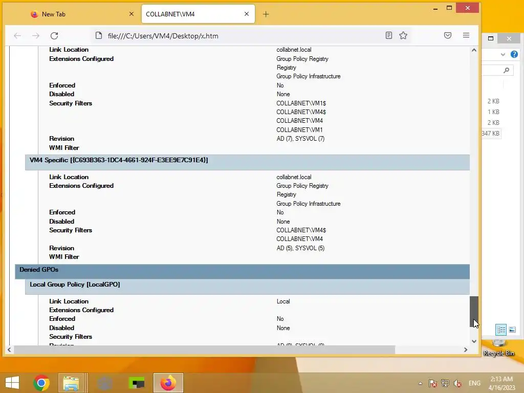Viewport: 524px width, 393px height.
Task: Show hidden tray icons arrow
Action: (421, 383)
